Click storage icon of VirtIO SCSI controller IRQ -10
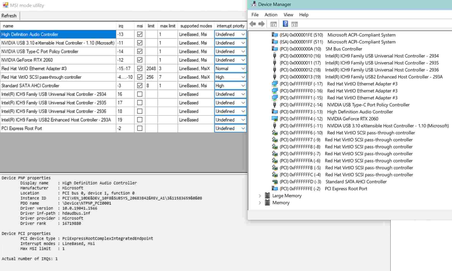Viewport: 452px width, 271px height. click(x=275, y=133)
